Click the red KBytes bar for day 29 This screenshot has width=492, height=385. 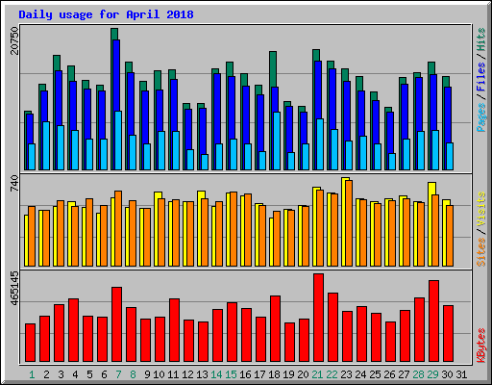(433, 321)
